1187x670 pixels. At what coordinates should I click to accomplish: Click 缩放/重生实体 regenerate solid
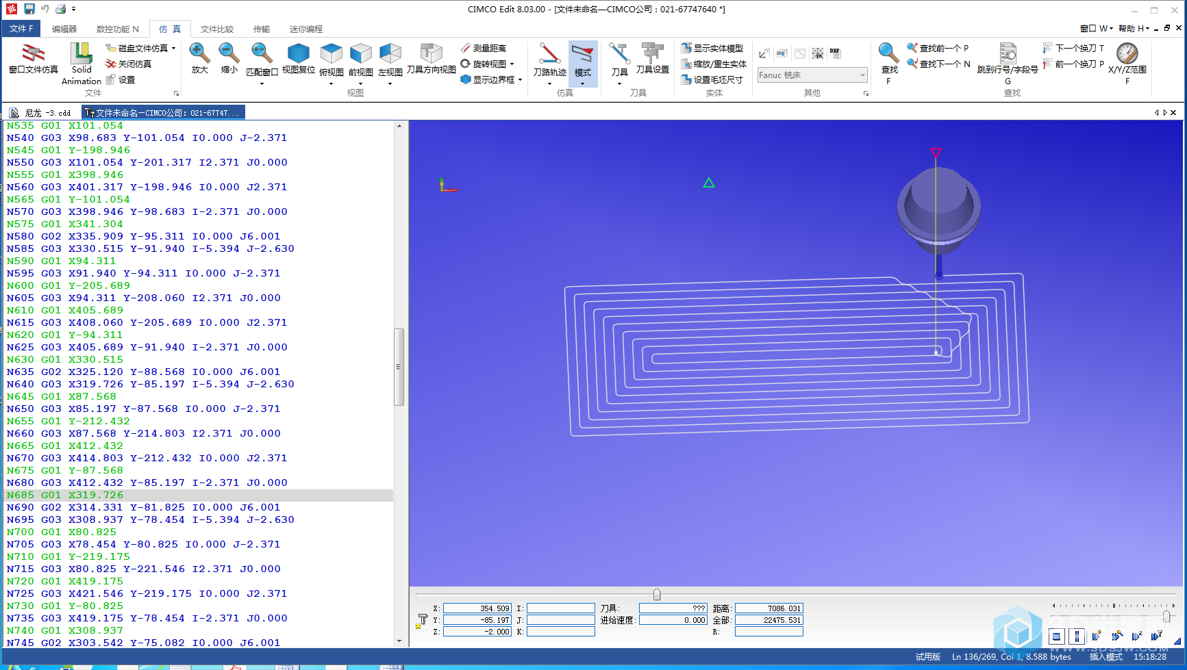[x=714, y=64]
